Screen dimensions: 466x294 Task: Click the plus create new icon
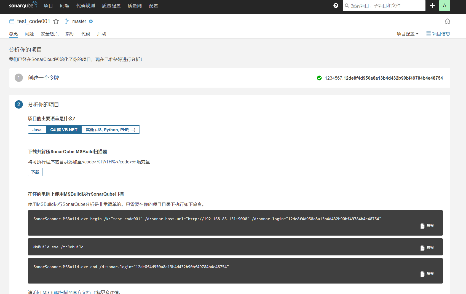[432, 6]
